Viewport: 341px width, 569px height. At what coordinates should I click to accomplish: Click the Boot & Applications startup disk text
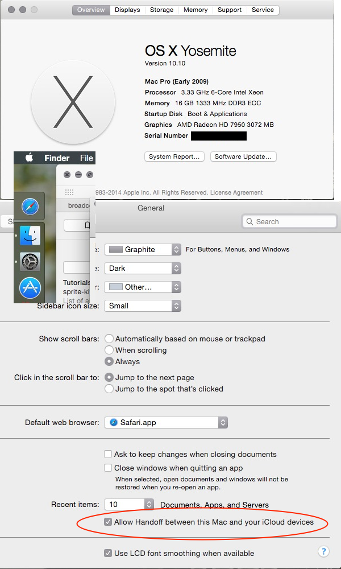pyautogui.click(x=217, y=114)
